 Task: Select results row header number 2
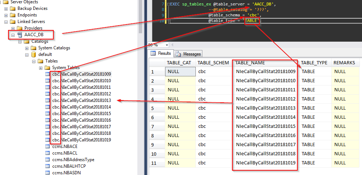point(157,81)
